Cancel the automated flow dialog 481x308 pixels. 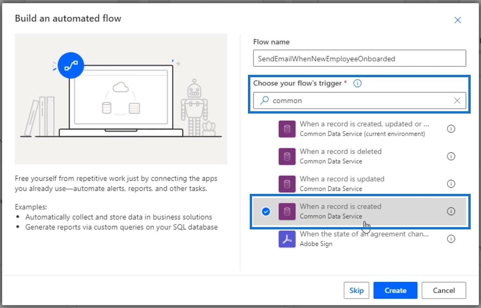[x=443, y=290]
